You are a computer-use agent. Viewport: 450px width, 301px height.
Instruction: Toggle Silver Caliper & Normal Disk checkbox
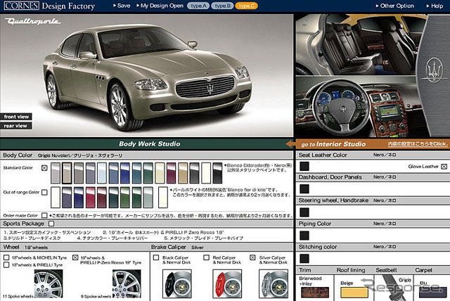click(x=252, y=257)
